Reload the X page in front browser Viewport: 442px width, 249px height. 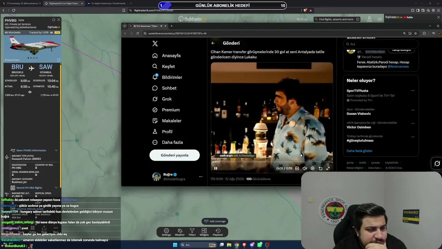pyautogui.click(x=137, y=33)
